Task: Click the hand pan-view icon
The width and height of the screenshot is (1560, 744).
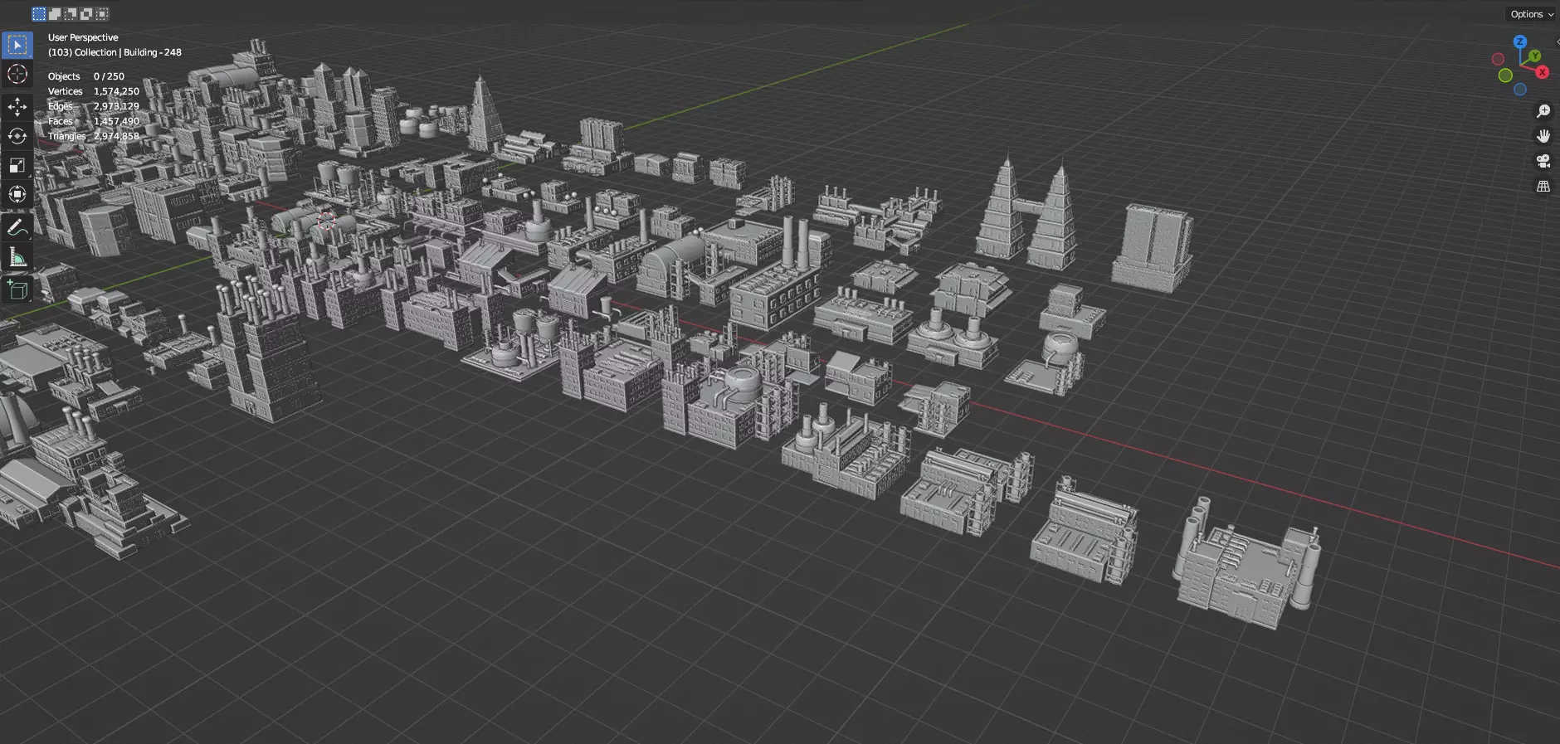Action: pyautogui.click(x=1543, y=136)
